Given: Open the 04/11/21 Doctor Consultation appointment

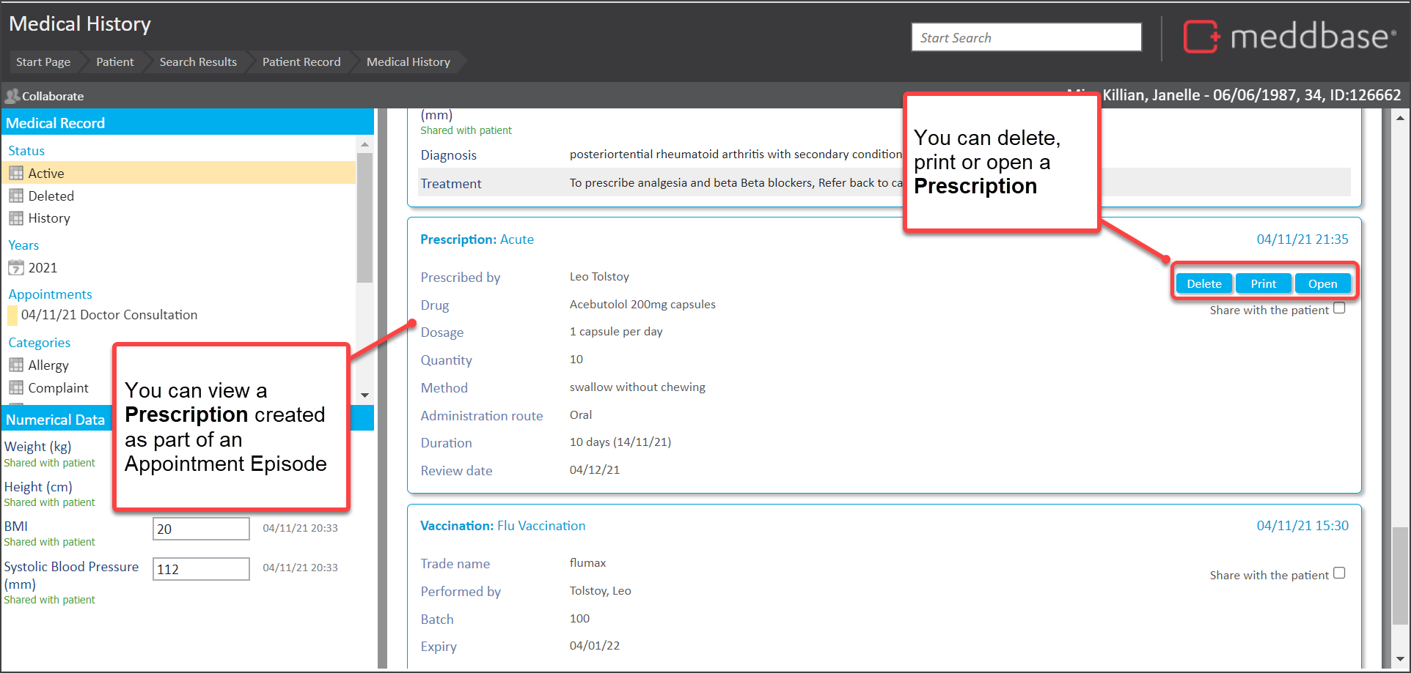Looking at the screenshot, I should 109,316.
